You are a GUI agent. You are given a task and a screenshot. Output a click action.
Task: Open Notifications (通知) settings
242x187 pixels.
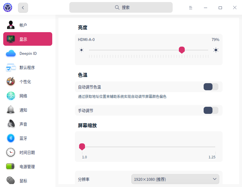pos(28,110)
